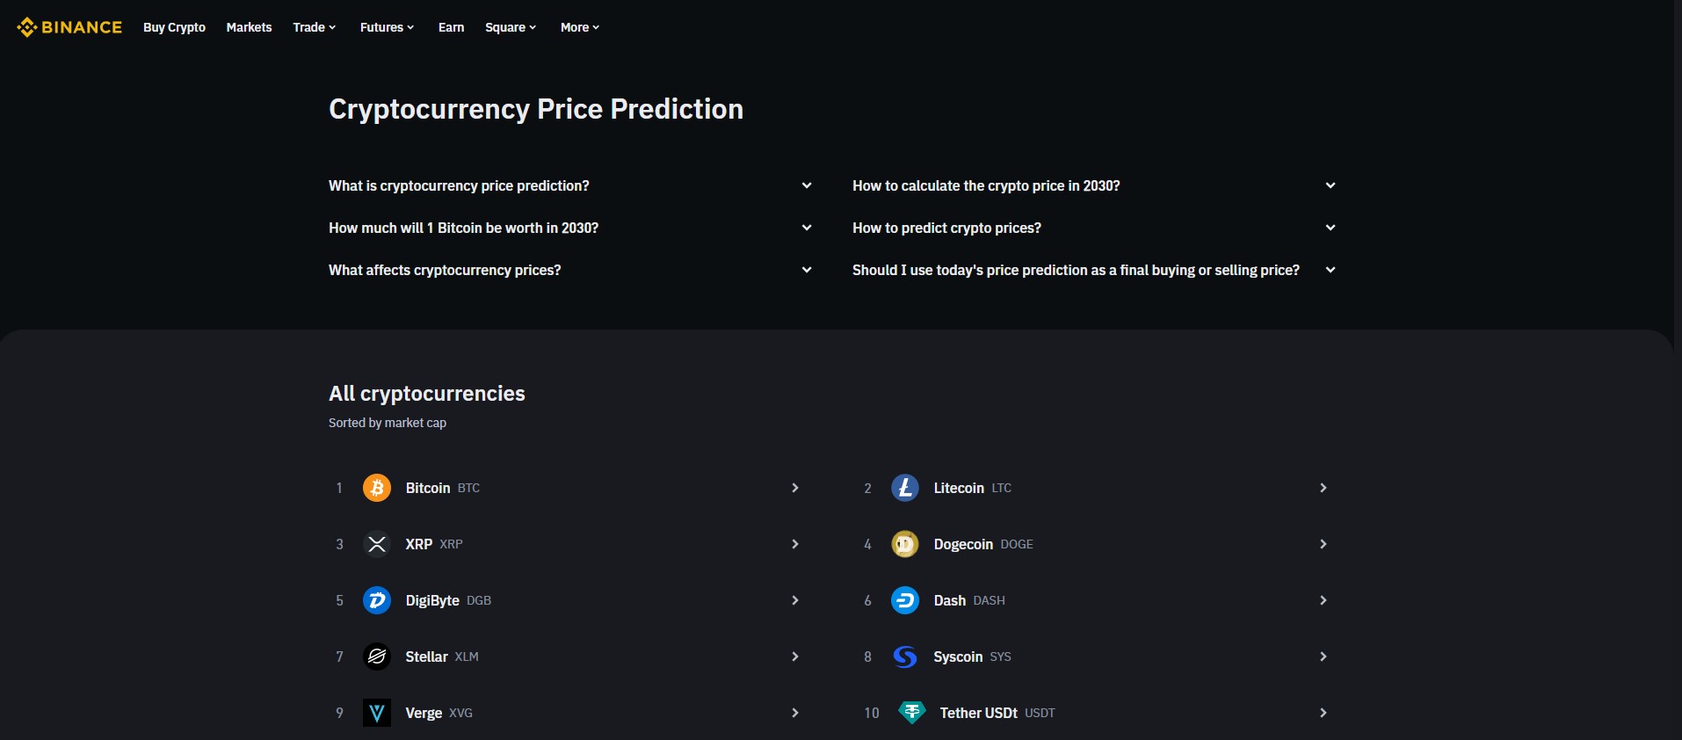
Task: Click the Litecoin coin icon
Action: (x=906, y=489)
